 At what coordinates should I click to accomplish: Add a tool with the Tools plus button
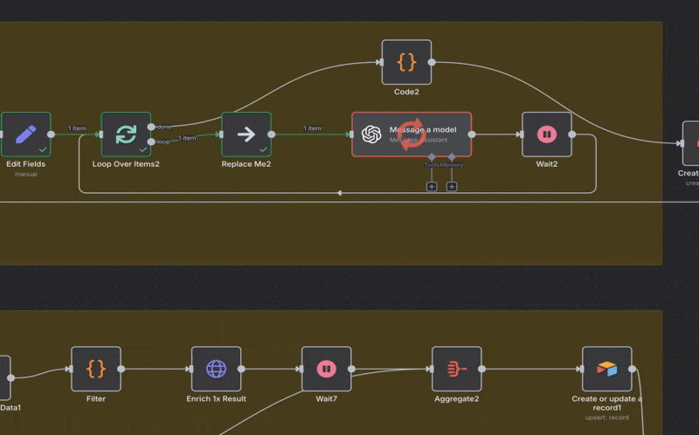click(x=431, y=186)
